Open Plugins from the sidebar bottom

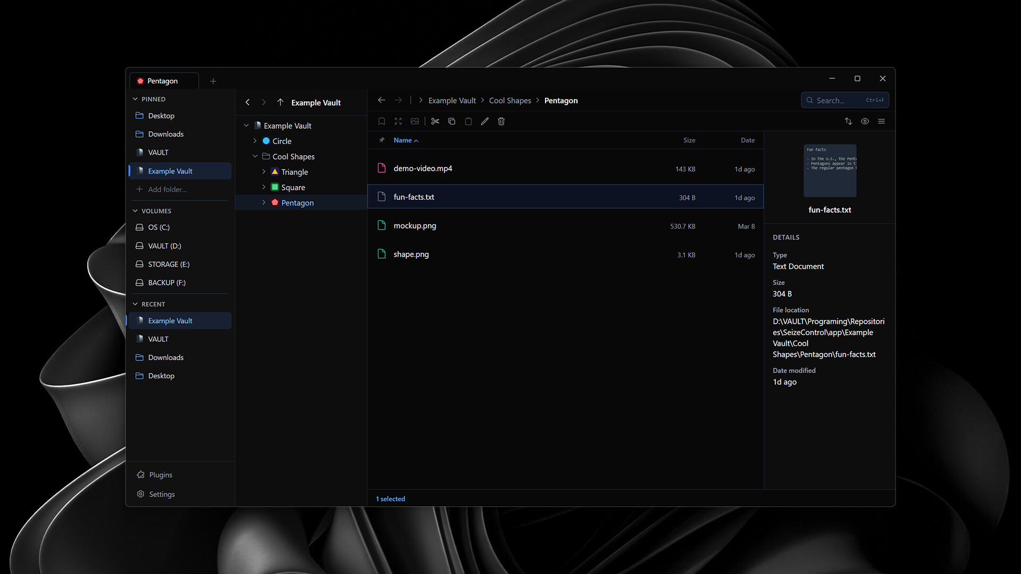pyautogui.click(x=160, y=475)
